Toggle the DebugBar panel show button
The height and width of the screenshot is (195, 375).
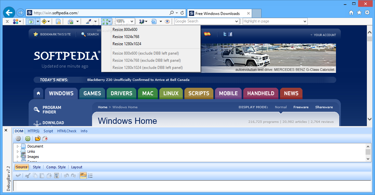coord(31,21)
